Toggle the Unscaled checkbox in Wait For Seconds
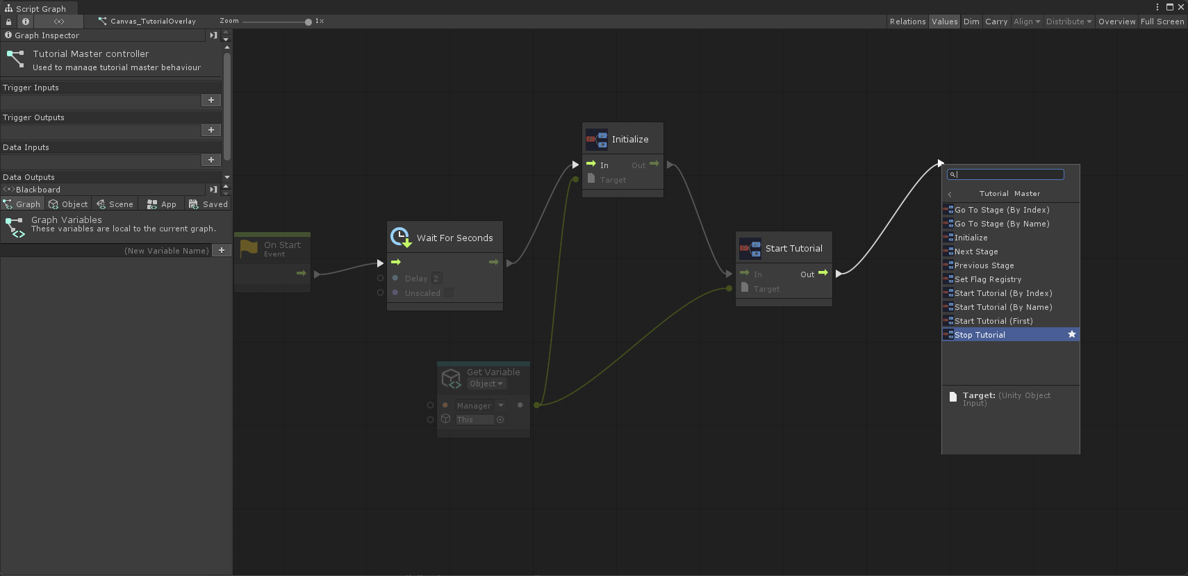The height and width of the screenshot is (576, 1188). click(x=449, y=293)
